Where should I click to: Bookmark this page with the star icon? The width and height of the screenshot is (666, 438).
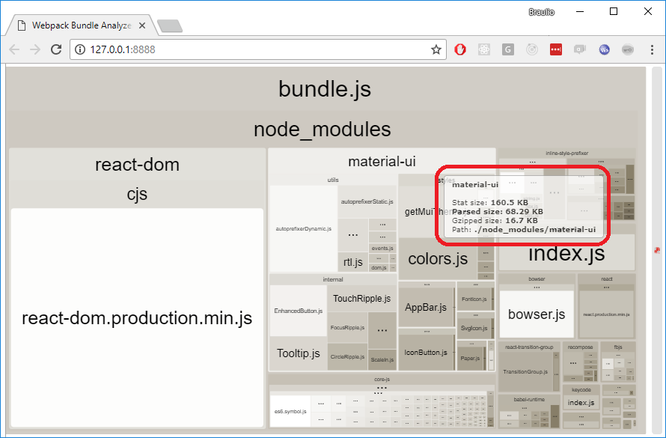[436, 49]
